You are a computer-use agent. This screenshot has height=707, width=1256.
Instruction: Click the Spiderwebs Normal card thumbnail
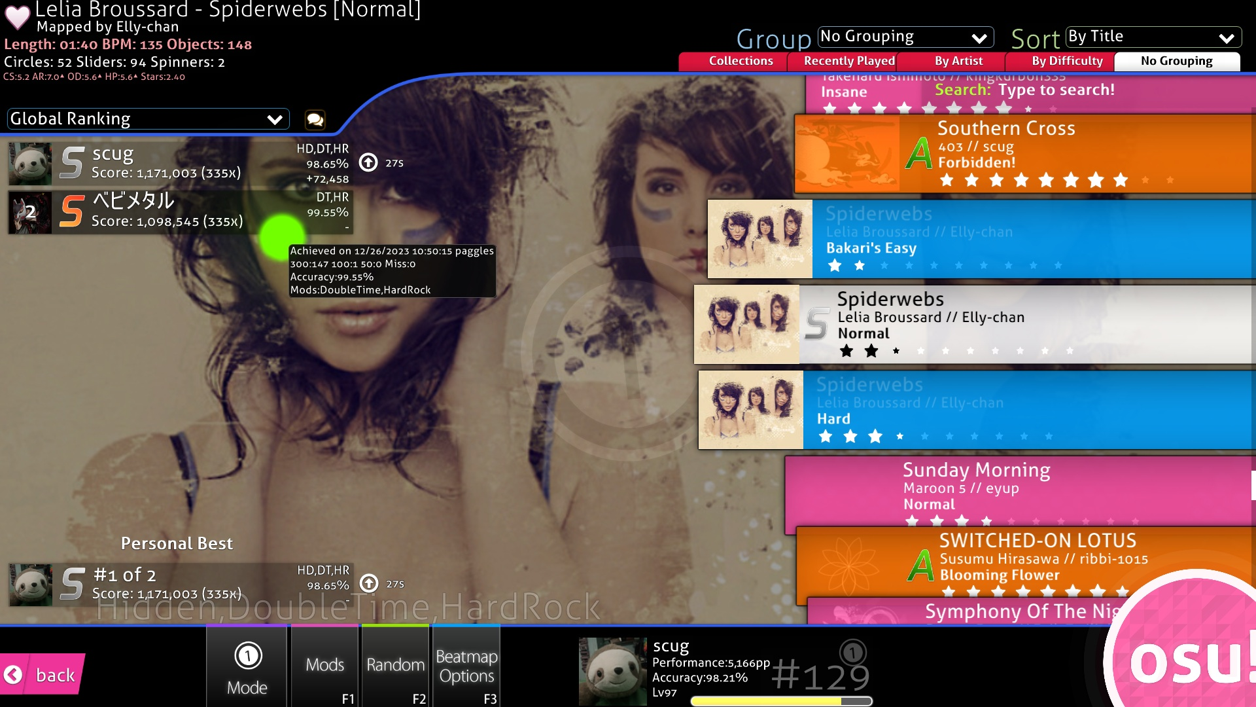click(x=746, y=324)
